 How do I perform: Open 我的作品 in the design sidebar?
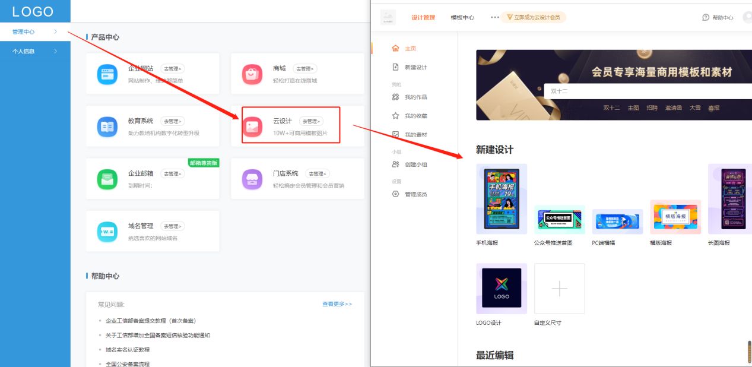pos(410,97)
